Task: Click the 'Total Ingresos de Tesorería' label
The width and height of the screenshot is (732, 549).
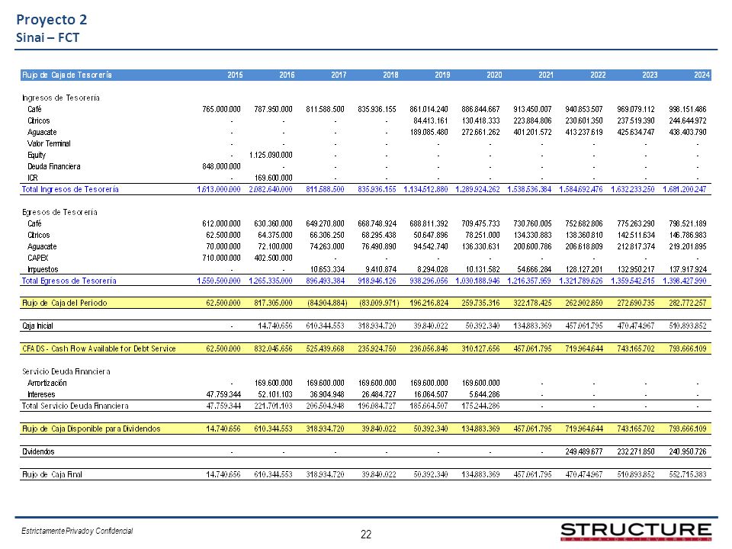Action: pos(70,189)
